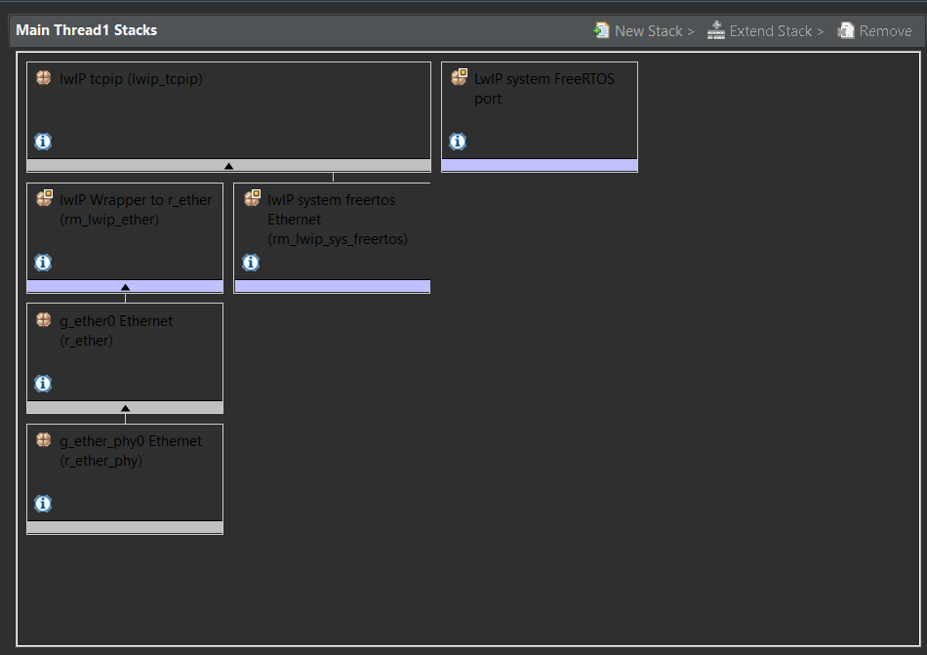This screenshot has width=927, height=655.
Task: Click the Main Thread1 Stacks title
Action: coord(86,30)
